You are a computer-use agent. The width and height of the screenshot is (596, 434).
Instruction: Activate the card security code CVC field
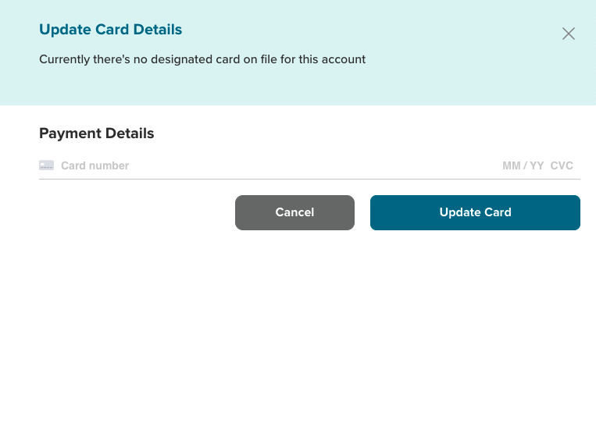[562, 165]
